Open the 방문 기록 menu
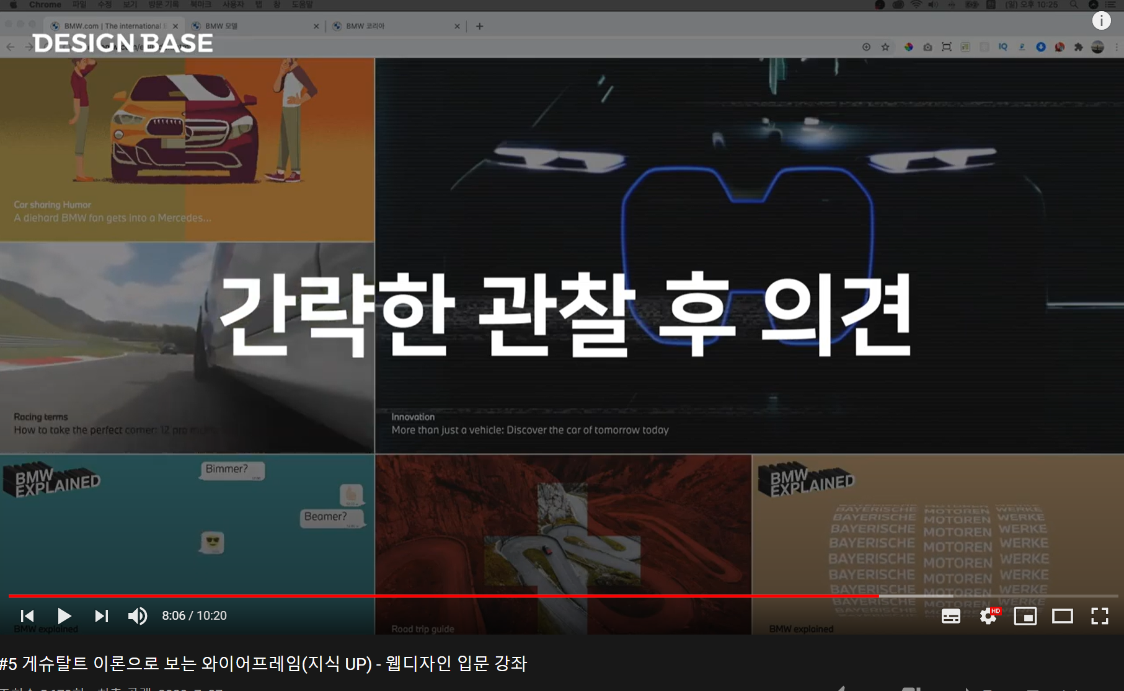 click(x=163, y=4)
